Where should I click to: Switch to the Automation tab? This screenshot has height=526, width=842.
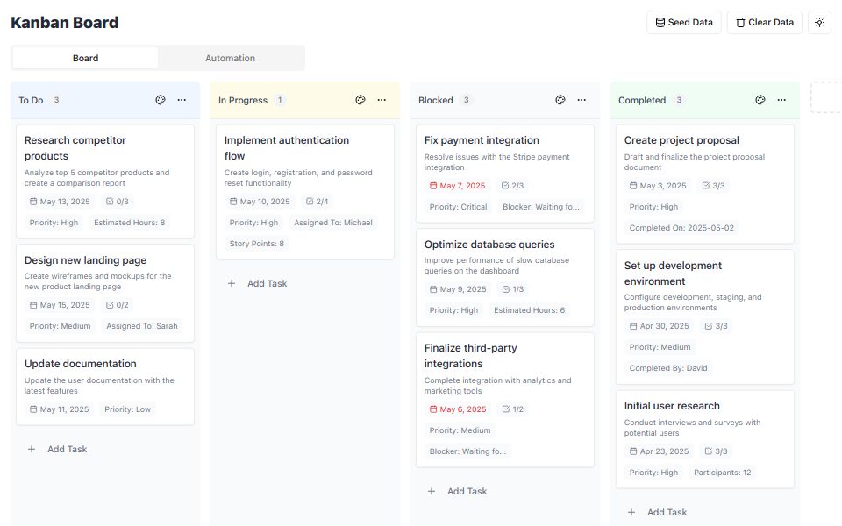click(230, 58)
